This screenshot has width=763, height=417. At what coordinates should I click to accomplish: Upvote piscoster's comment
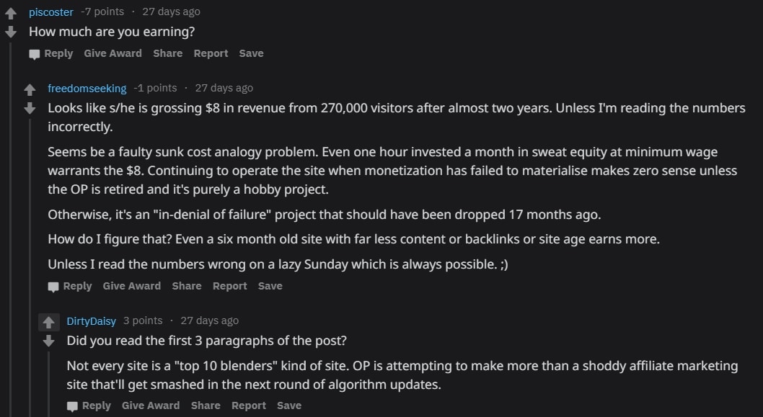pos(11,13)
